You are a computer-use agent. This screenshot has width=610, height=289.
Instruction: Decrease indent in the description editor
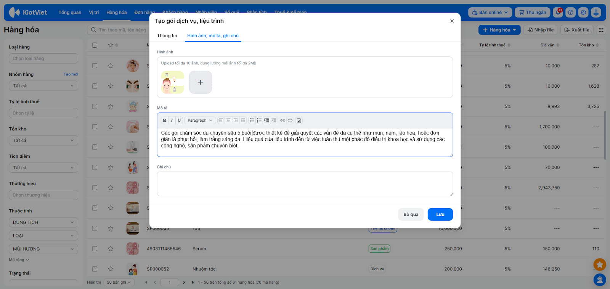pos(274,120)
